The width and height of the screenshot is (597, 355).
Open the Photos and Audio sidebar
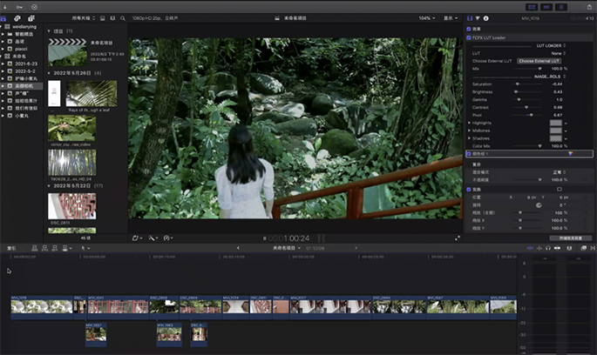coord(18,17)
